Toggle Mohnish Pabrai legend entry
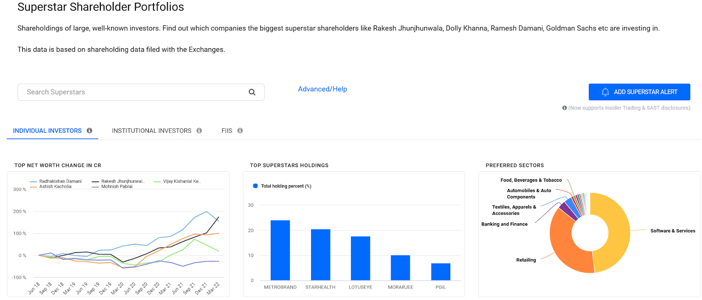The height and width of the screenshot is (300, 702). (x=112, y=187)
